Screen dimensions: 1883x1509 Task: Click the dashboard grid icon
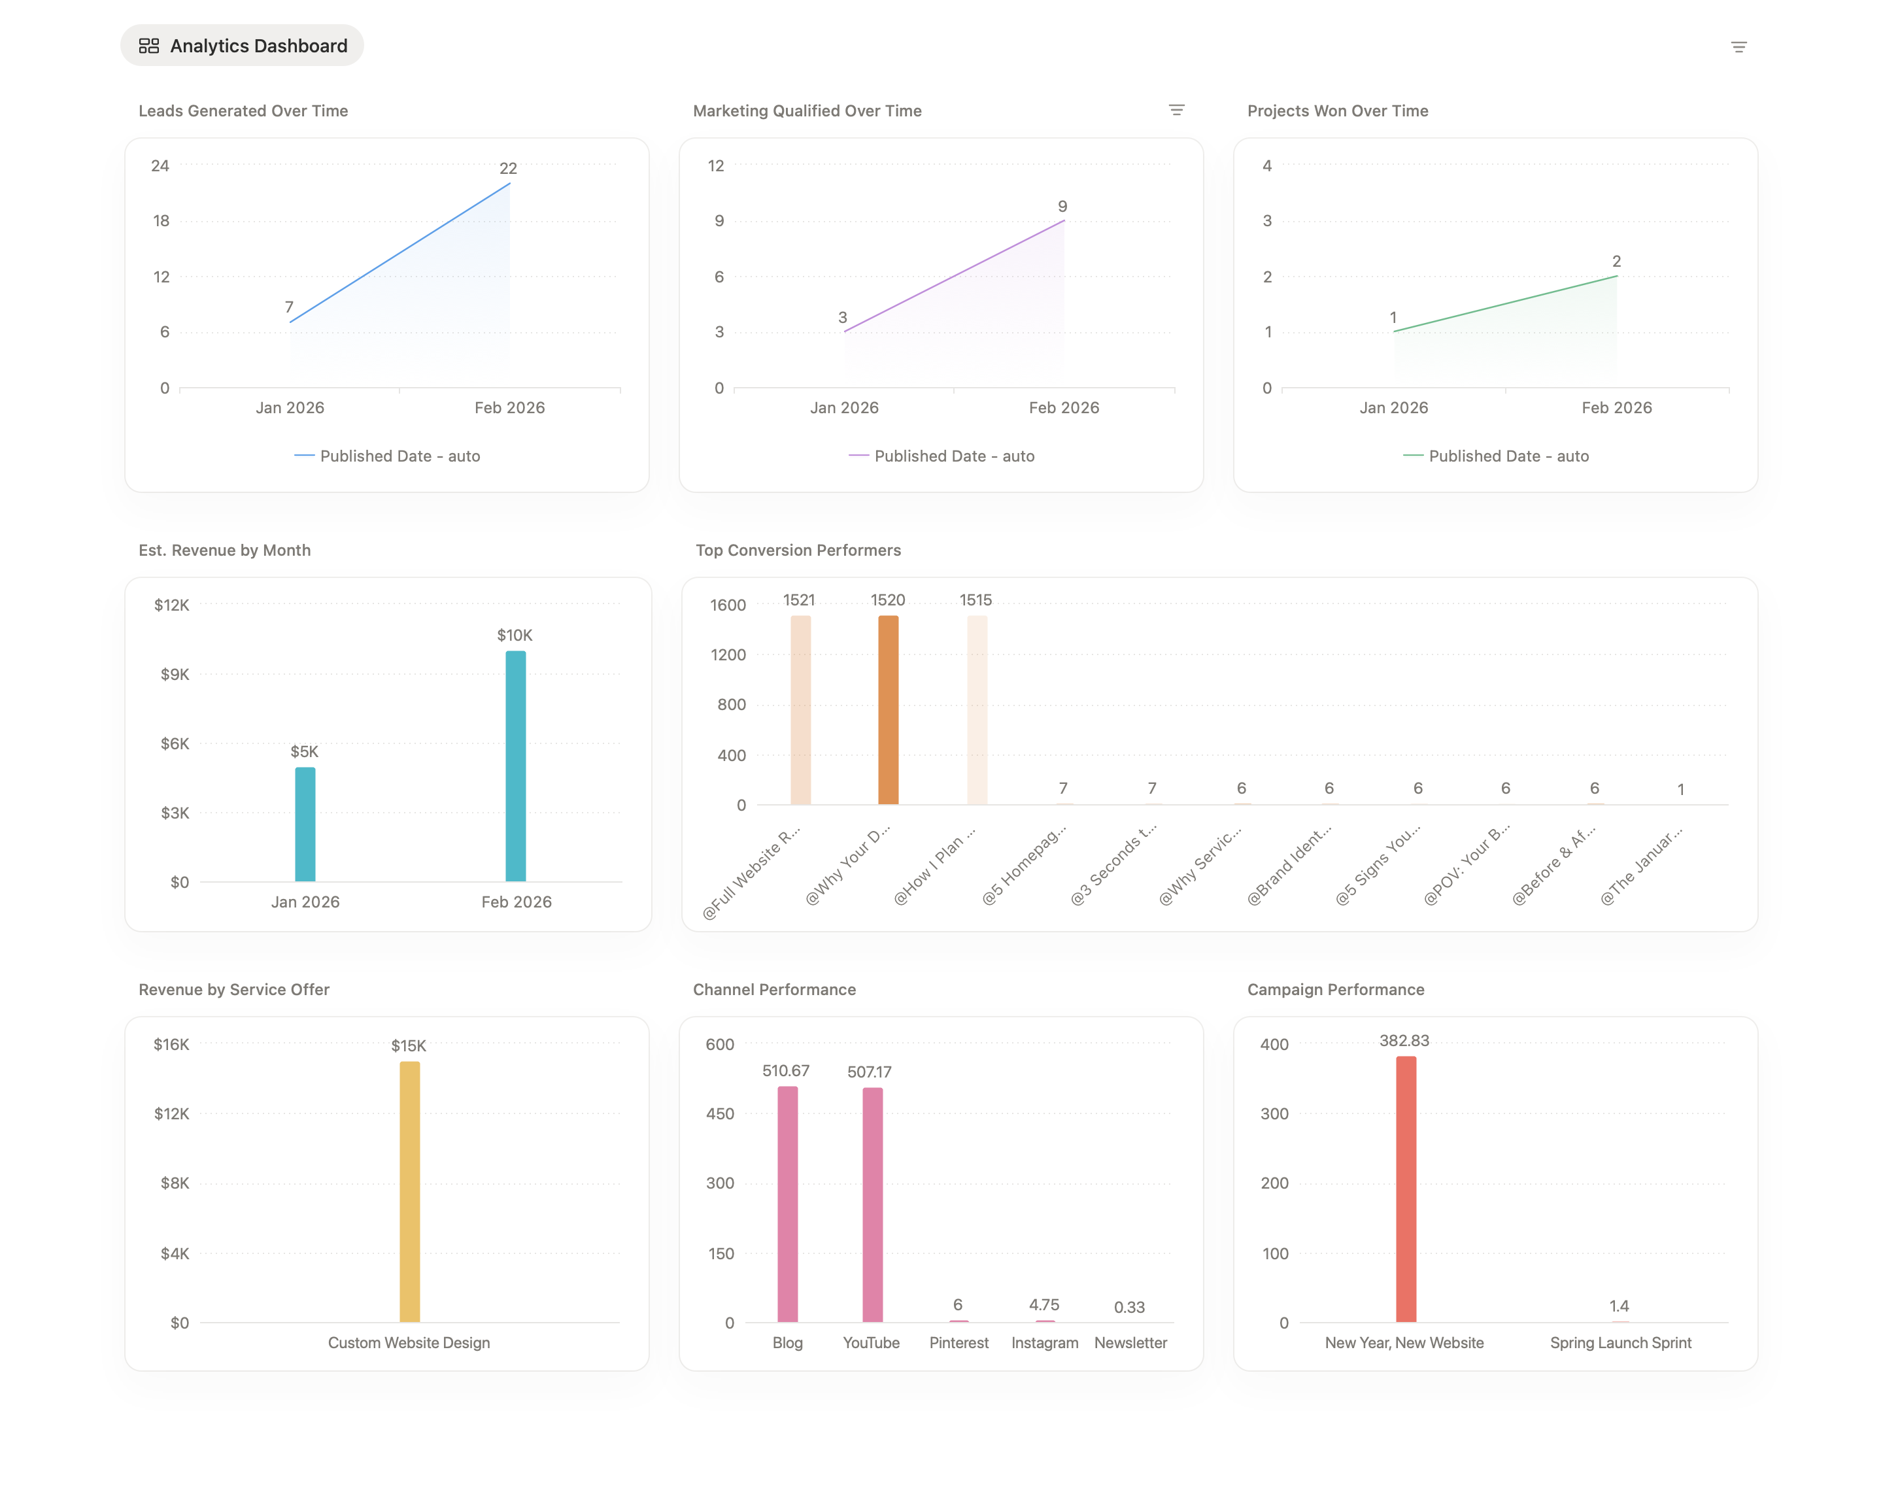point(149,46)
